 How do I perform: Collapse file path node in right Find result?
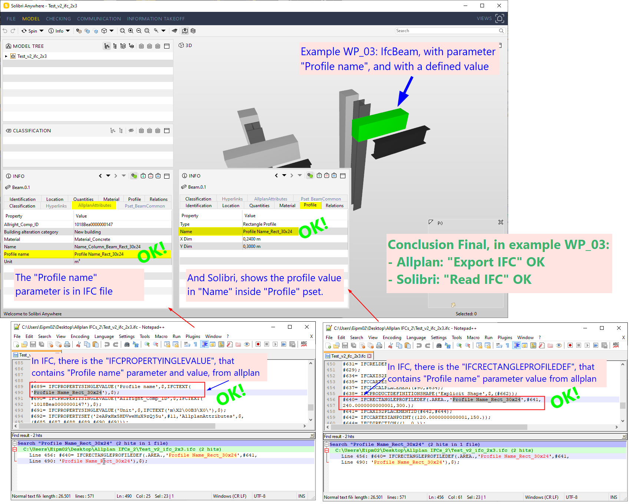pos(327,450)
